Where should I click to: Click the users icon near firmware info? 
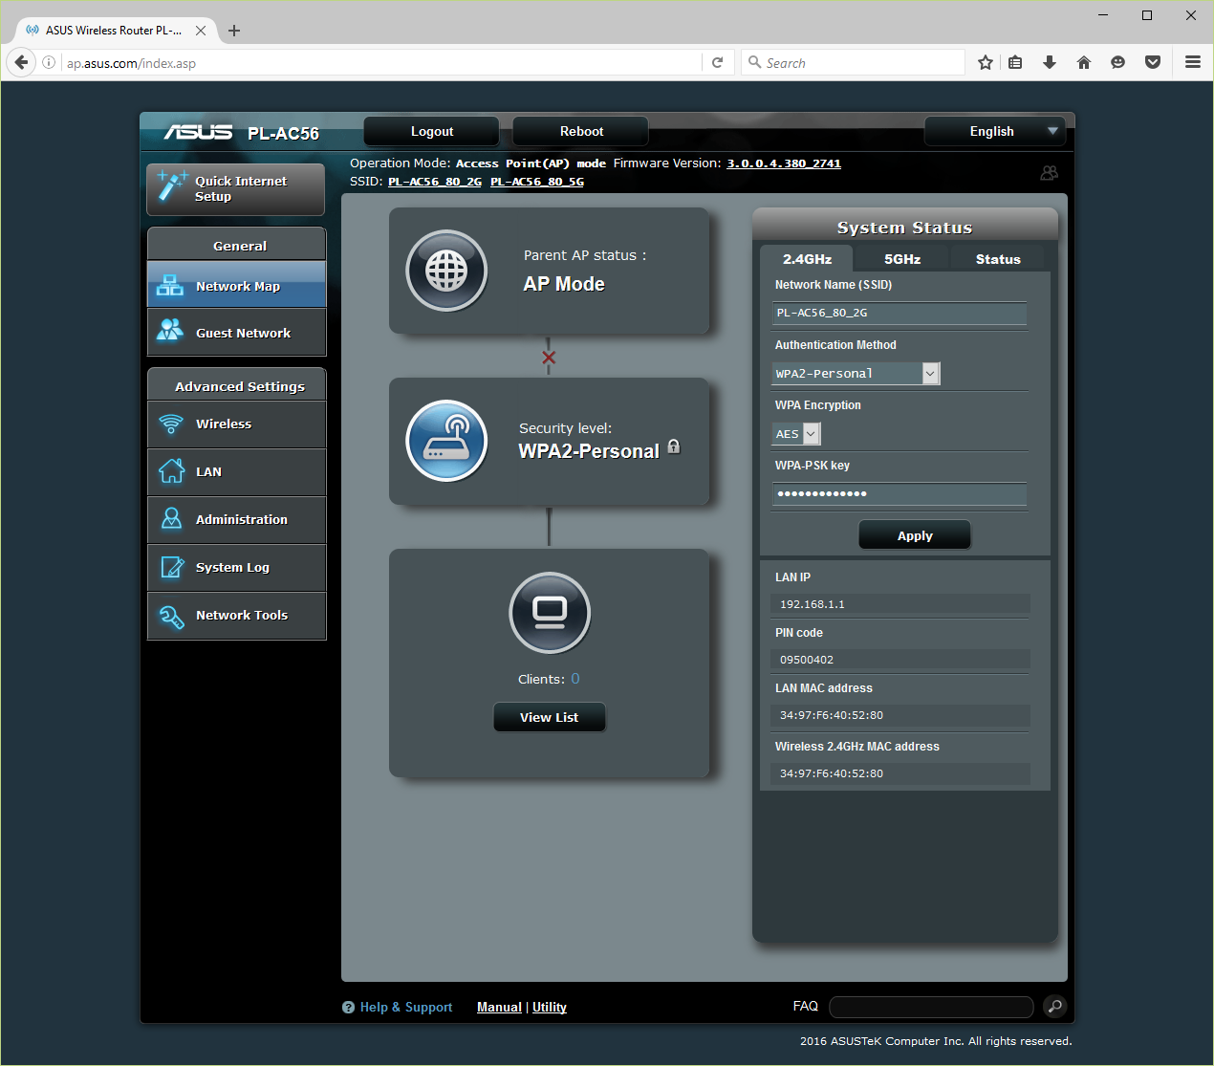pyautogui.click(x=1049, y=173)
